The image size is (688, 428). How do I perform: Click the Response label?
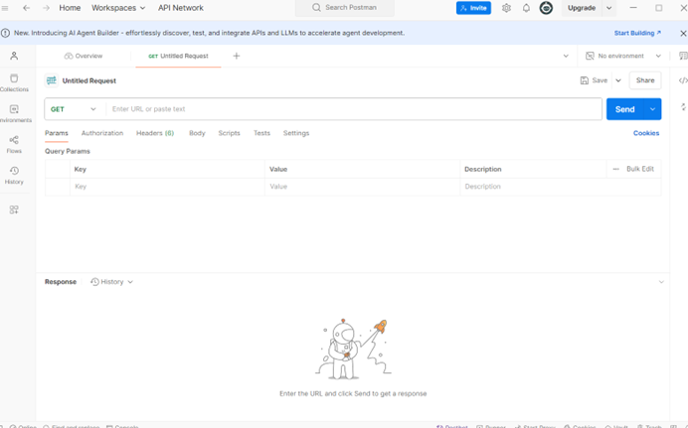tap(61, 282)
